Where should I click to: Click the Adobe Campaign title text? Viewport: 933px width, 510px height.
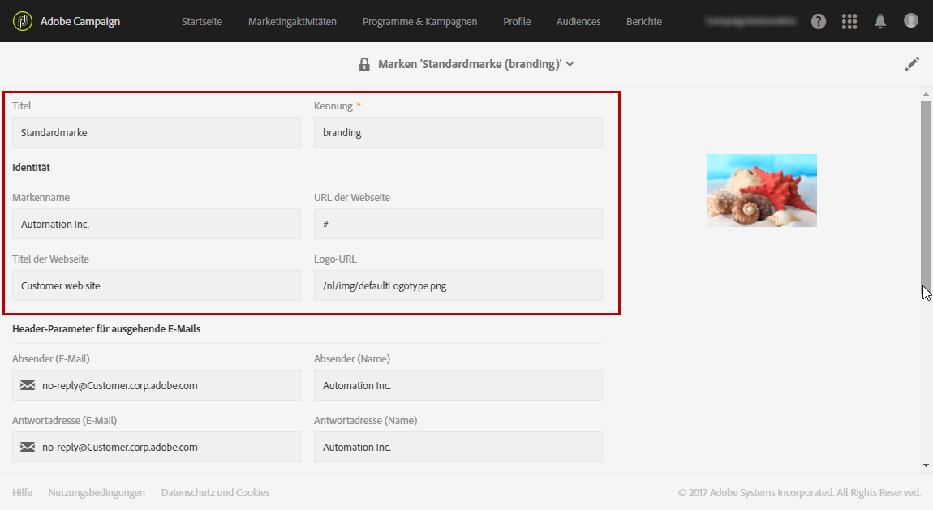pos(80,21)
